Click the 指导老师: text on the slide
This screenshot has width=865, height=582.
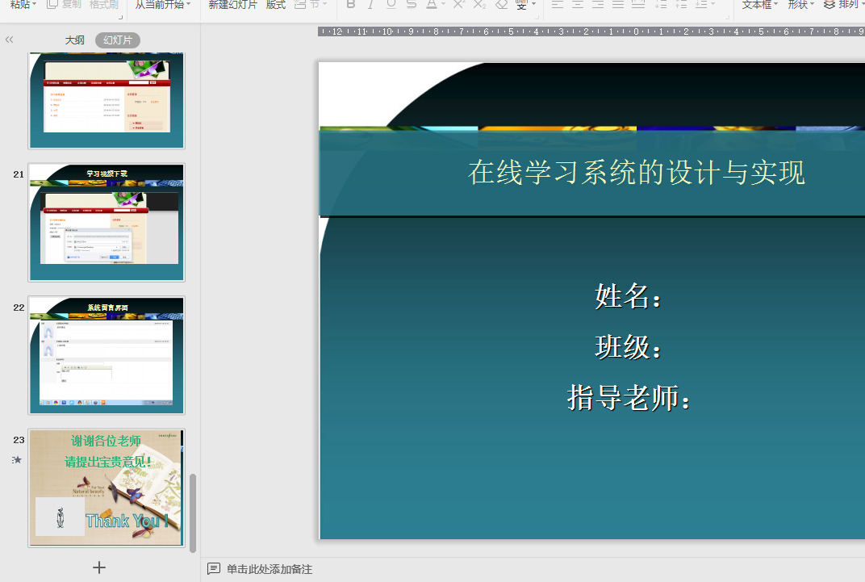[629, 398]
